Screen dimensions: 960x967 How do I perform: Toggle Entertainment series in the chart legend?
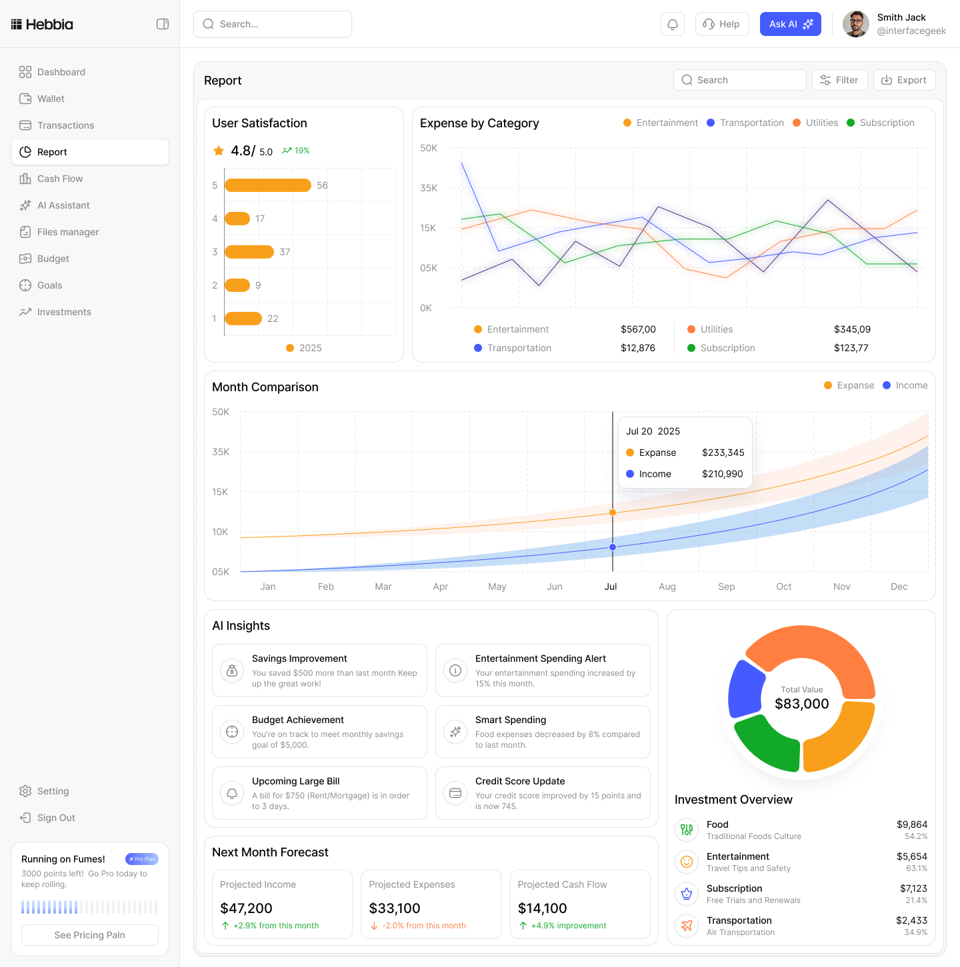pyautogui.click(x=661, y=123)
